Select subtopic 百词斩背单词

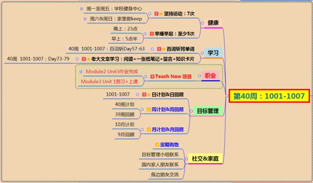click(x=181, y=49)
